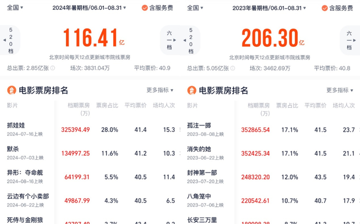Screen dimensions: 360x224
Task: Open the movie 死侍与金刚狼
Action: 25,220
